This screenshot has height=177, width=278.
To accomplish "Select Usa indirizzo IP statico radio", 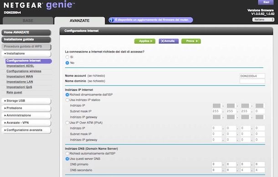I will click(67, 100).
